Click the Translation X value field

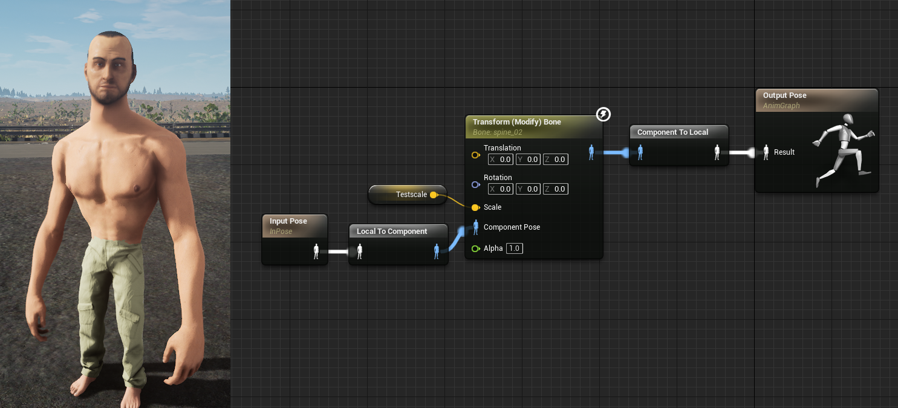click(x=501, y=160)
